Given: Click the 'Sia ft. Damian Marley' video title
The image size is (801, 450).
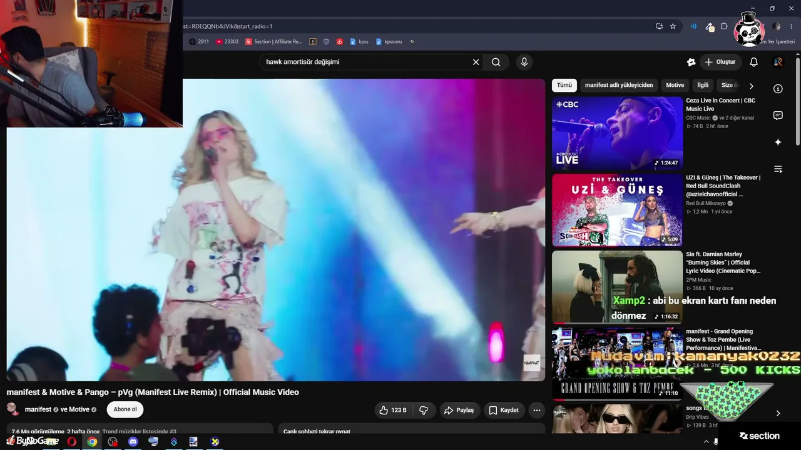Looking at the screenshot, I should [x=723, y=262].
